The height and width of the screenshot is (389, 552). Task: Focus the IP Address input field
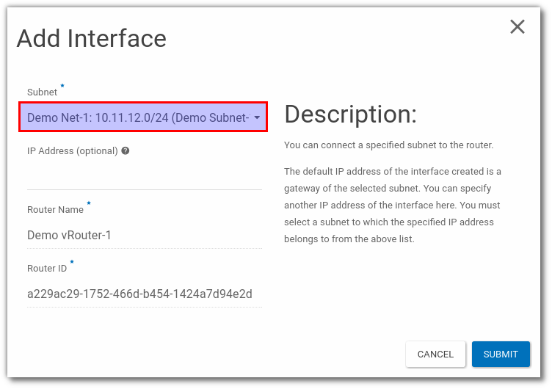pyautogui.click(x=144, y=176)
